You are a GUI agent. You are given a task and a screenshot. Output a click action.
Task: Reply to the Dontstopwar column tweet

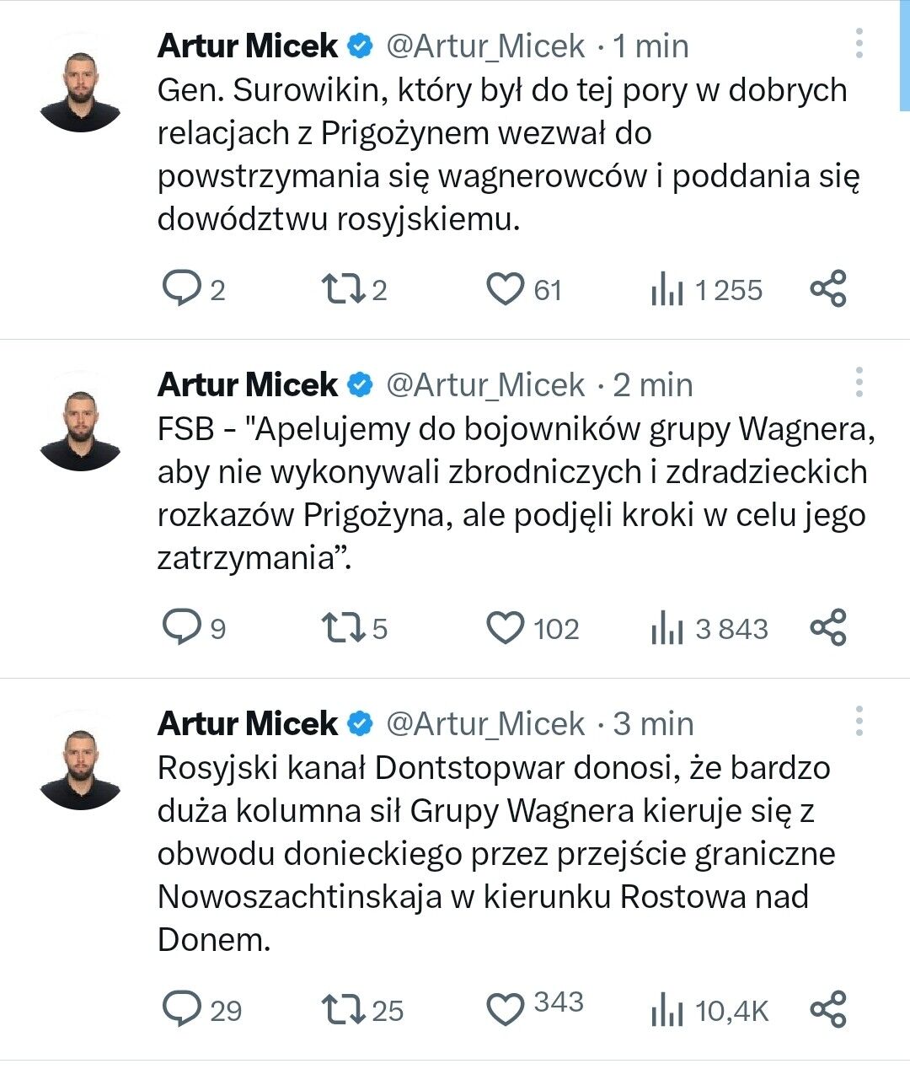[180, 1009]
